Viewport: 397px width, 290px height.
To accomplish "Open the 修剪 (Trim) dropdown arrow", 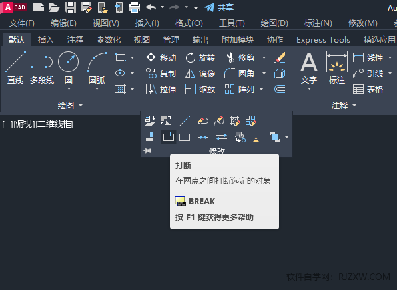I will coord(264,58).
